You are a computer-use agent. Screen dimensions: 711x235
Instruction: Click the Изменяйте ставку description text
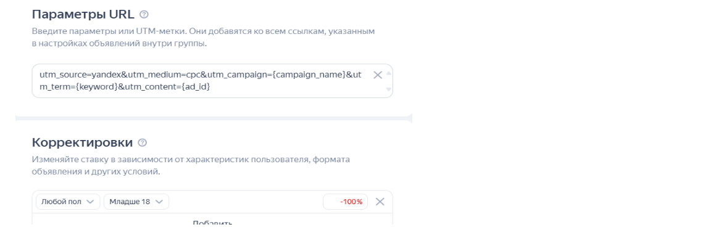point(191,166)
